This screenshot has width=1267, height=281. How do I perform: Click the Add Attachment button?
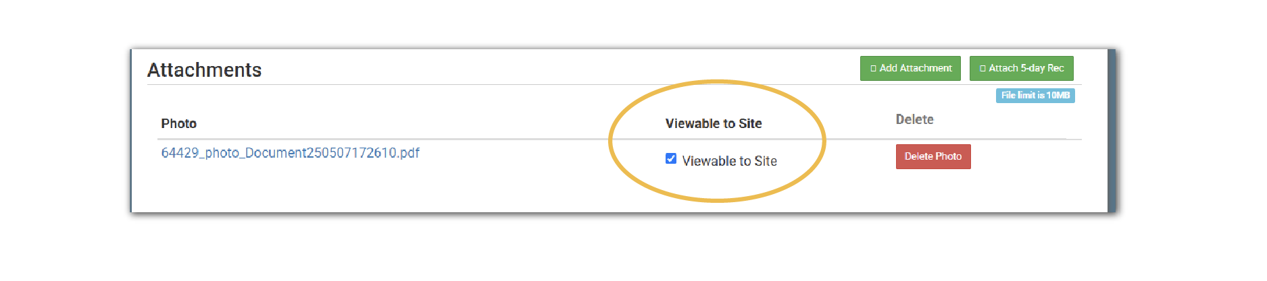tap(910, 69)
